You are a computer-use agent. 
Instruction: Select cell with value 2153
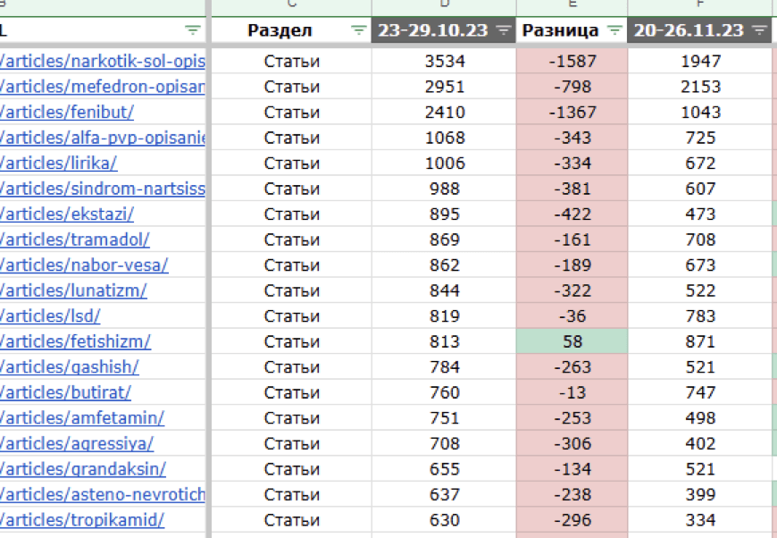pos(700,87)
